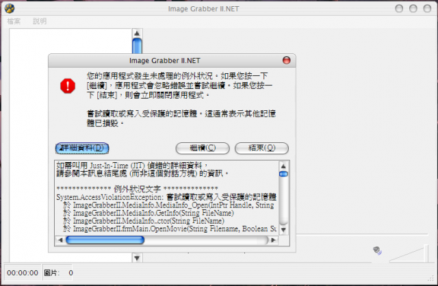The image size is (438, 286).
Task: Click the MediaInfo..ctor stack trace line
Action: tap(144, 220)
